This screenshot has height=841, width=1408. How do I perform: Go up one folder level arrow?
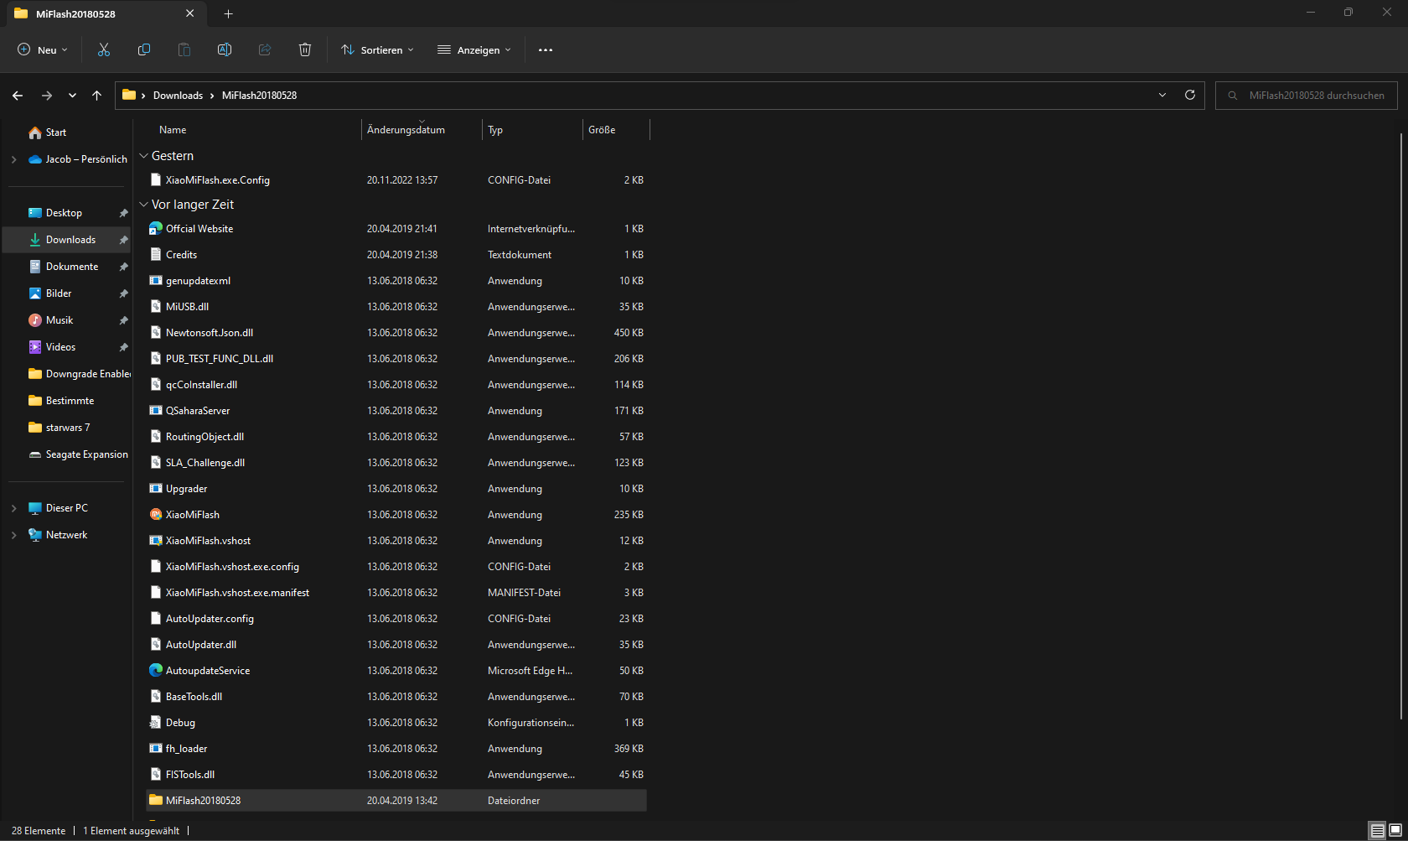pos(97,96)
